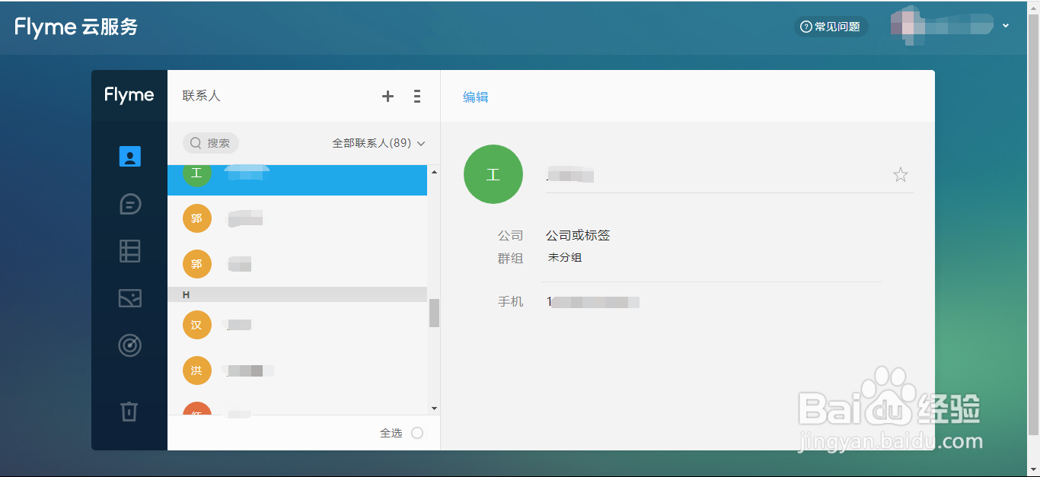The image size is (1040, 477).
Task: Click the Flyme 云服务 logo
Action: click(x=74, y=27)
